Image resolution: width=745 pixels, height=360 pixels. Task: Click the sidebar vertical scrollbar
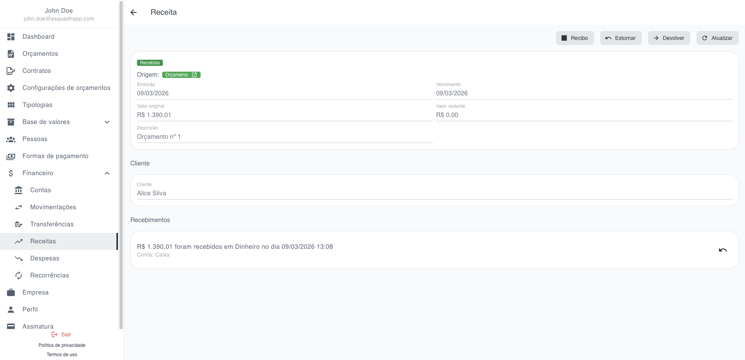coord(121,165)
